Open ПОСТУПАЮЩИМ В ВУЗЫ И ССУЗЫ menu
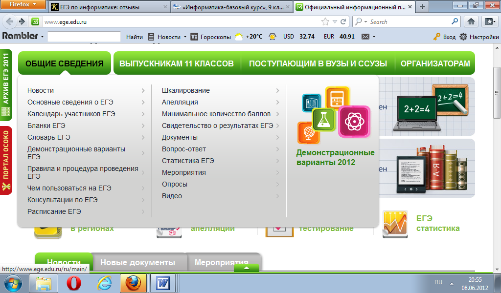Viewport: 501px width, 293px height. pyautogui.click(x=318, y=63)
